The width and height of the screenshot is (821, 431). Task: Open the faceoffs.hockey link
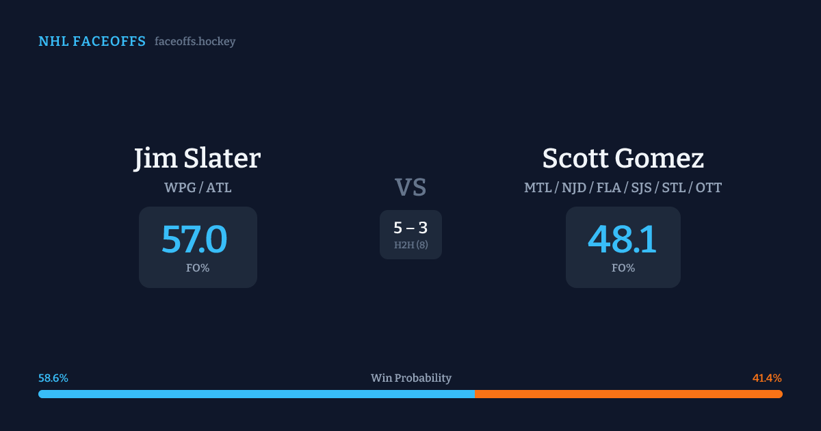195,42
